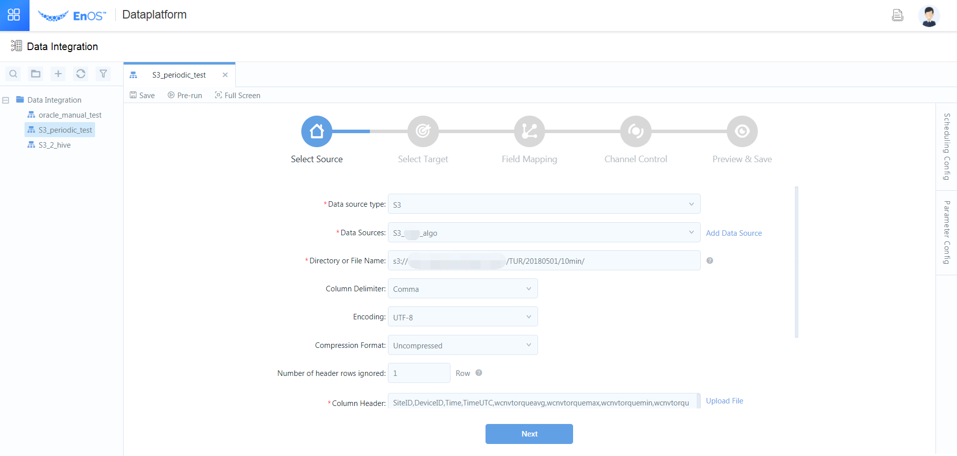Click the Next button
957x456 pixels.
click(x=529, y=434)
